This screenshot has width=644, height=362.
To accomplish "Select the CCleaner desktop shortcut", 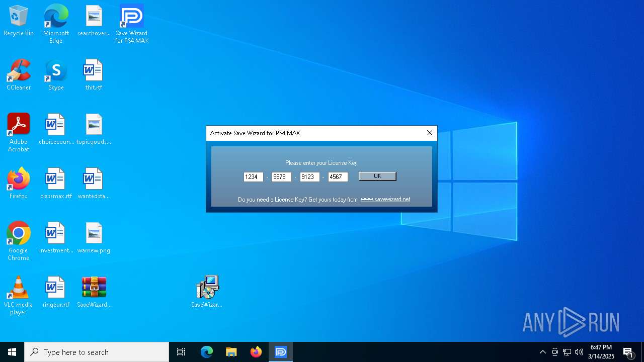I will [19, 75].
